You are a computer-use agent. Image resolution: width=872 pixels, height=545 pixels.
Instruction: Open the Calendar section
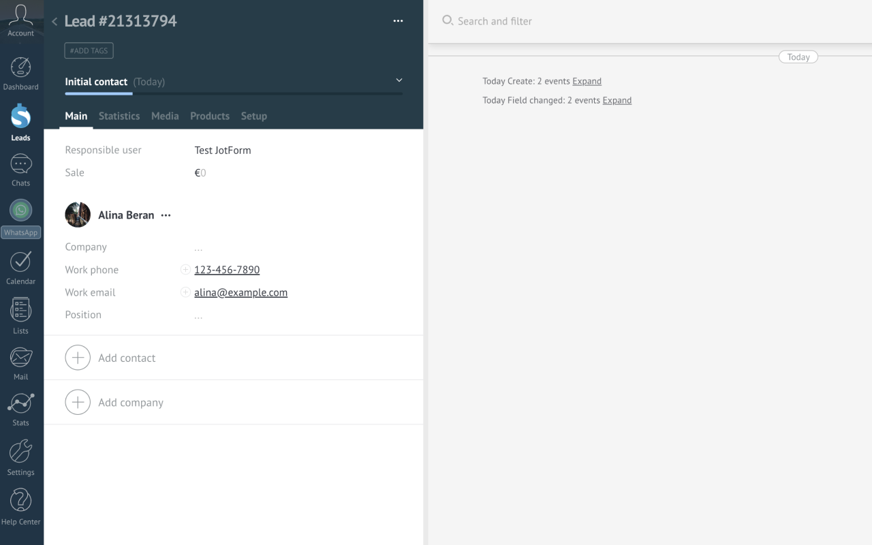[21, 264]
